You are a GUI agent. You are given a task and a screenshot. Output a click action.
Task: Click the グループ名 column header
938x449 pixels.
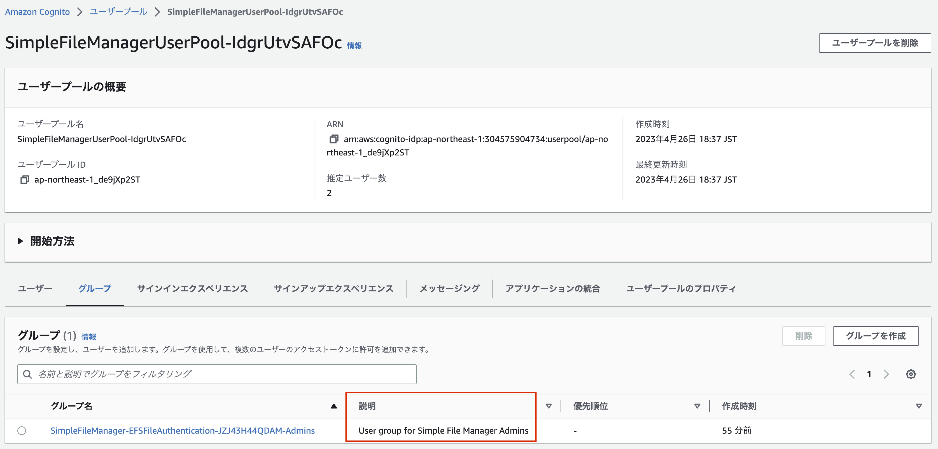71,406
